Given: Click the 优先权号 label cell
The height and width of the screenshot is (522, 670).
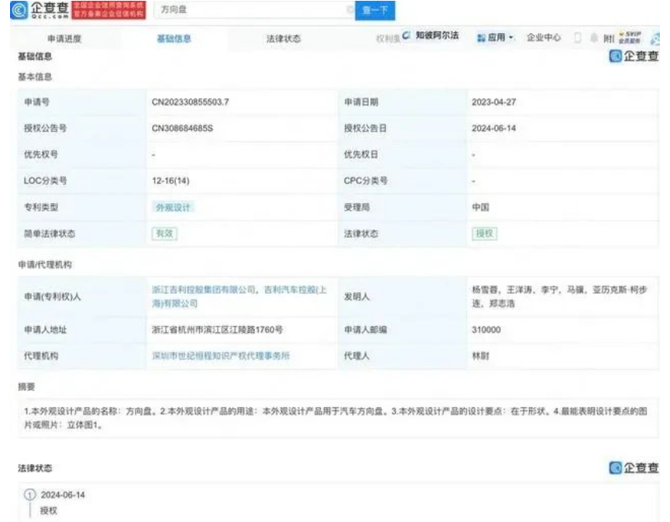Looking at the screenshot, I should pos(82,155).
